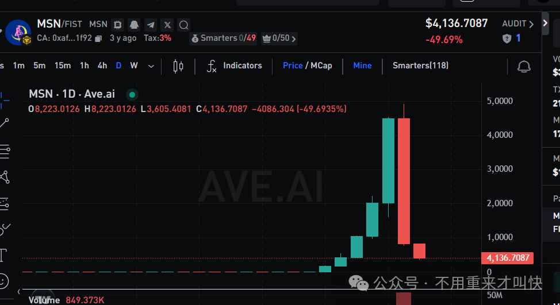The width and height of the screenshot is (560, 305).
Task: Toggle the Mine trade markers
Action: click(x=362, y=65)
